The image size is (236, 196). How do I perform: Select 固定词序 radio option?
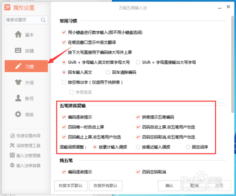click(188, 147)
